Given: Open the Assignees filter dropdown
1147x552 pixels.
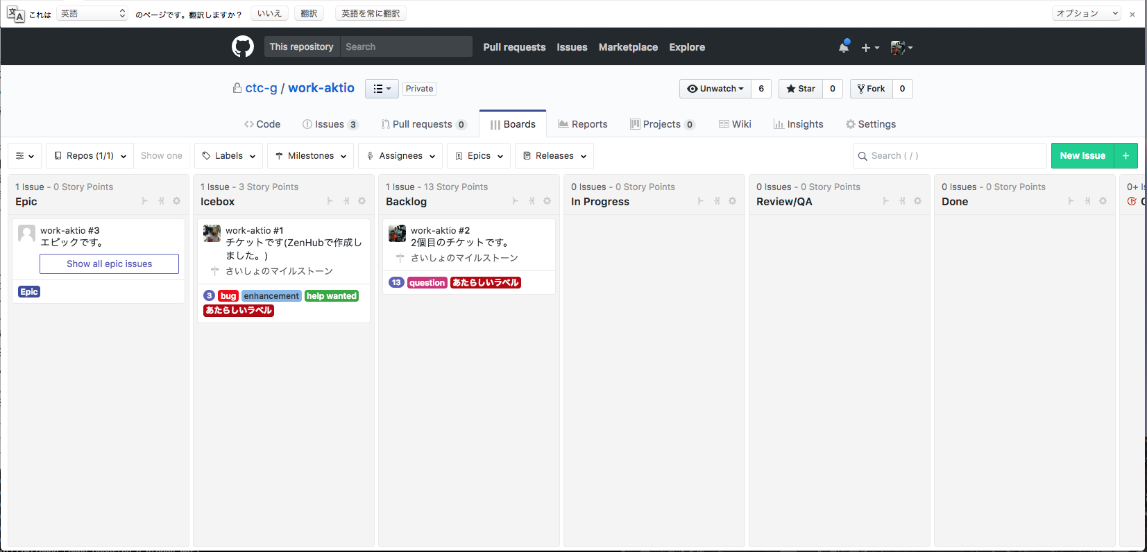Looking at the screenshot, I should click(400, 156).
